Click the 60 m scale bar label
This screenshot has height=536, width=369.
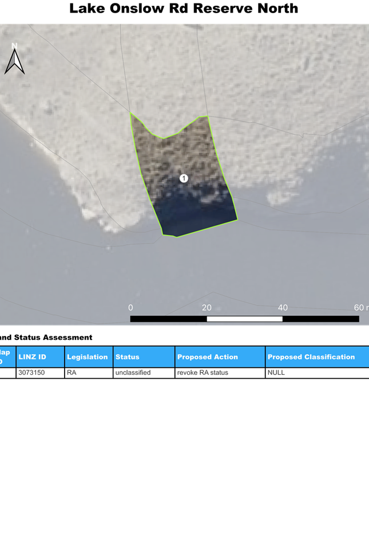pyautogui.click(x=360, y=308)
